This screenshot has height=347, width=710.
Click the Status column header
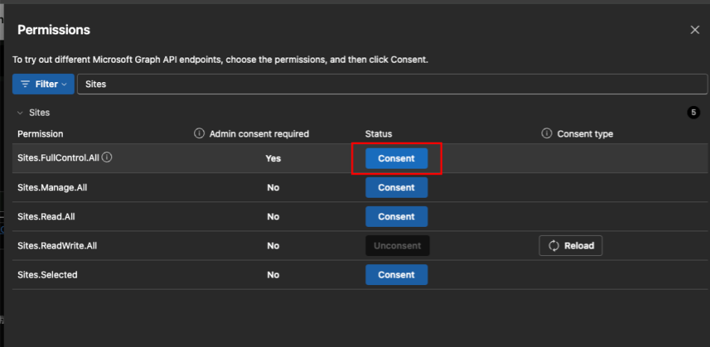click(x=379, y=134)
